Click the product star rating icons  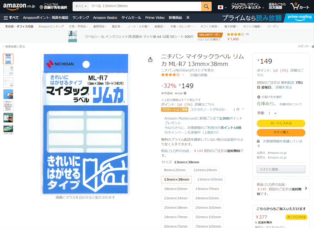coord(170,75)
